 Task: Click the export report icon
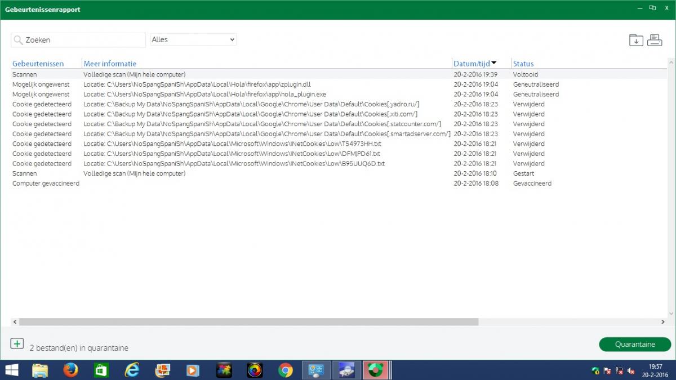636,40
